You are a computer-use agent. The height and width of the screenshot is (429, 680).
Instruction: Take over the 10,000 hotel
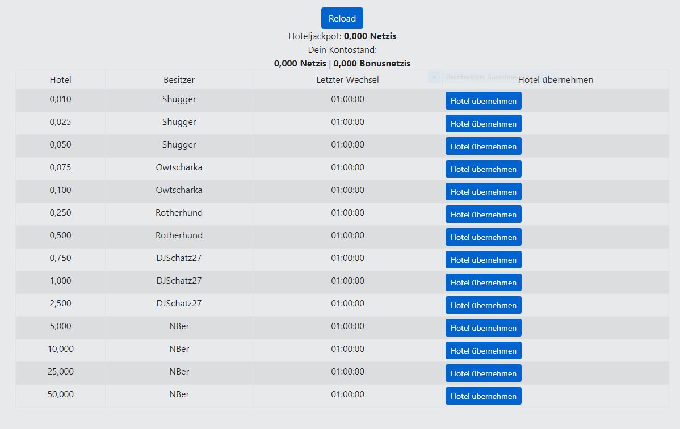tap(483, 351)
